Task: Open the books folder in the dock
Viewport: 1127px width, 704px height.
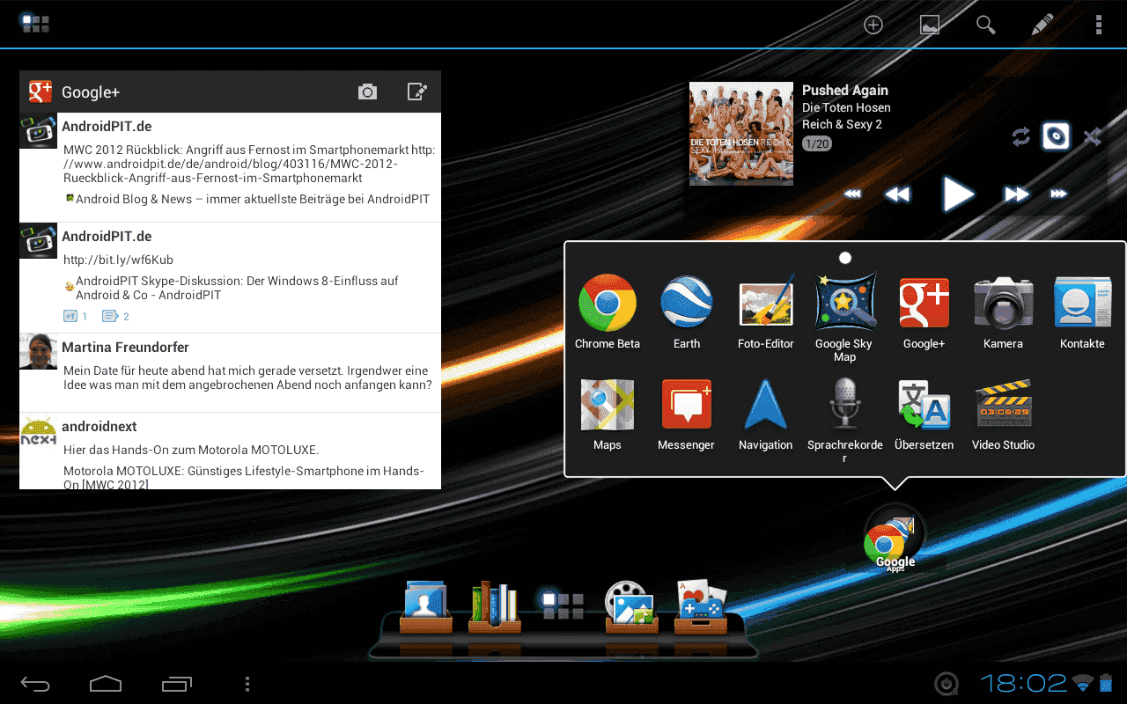Action: coord(495,607)
